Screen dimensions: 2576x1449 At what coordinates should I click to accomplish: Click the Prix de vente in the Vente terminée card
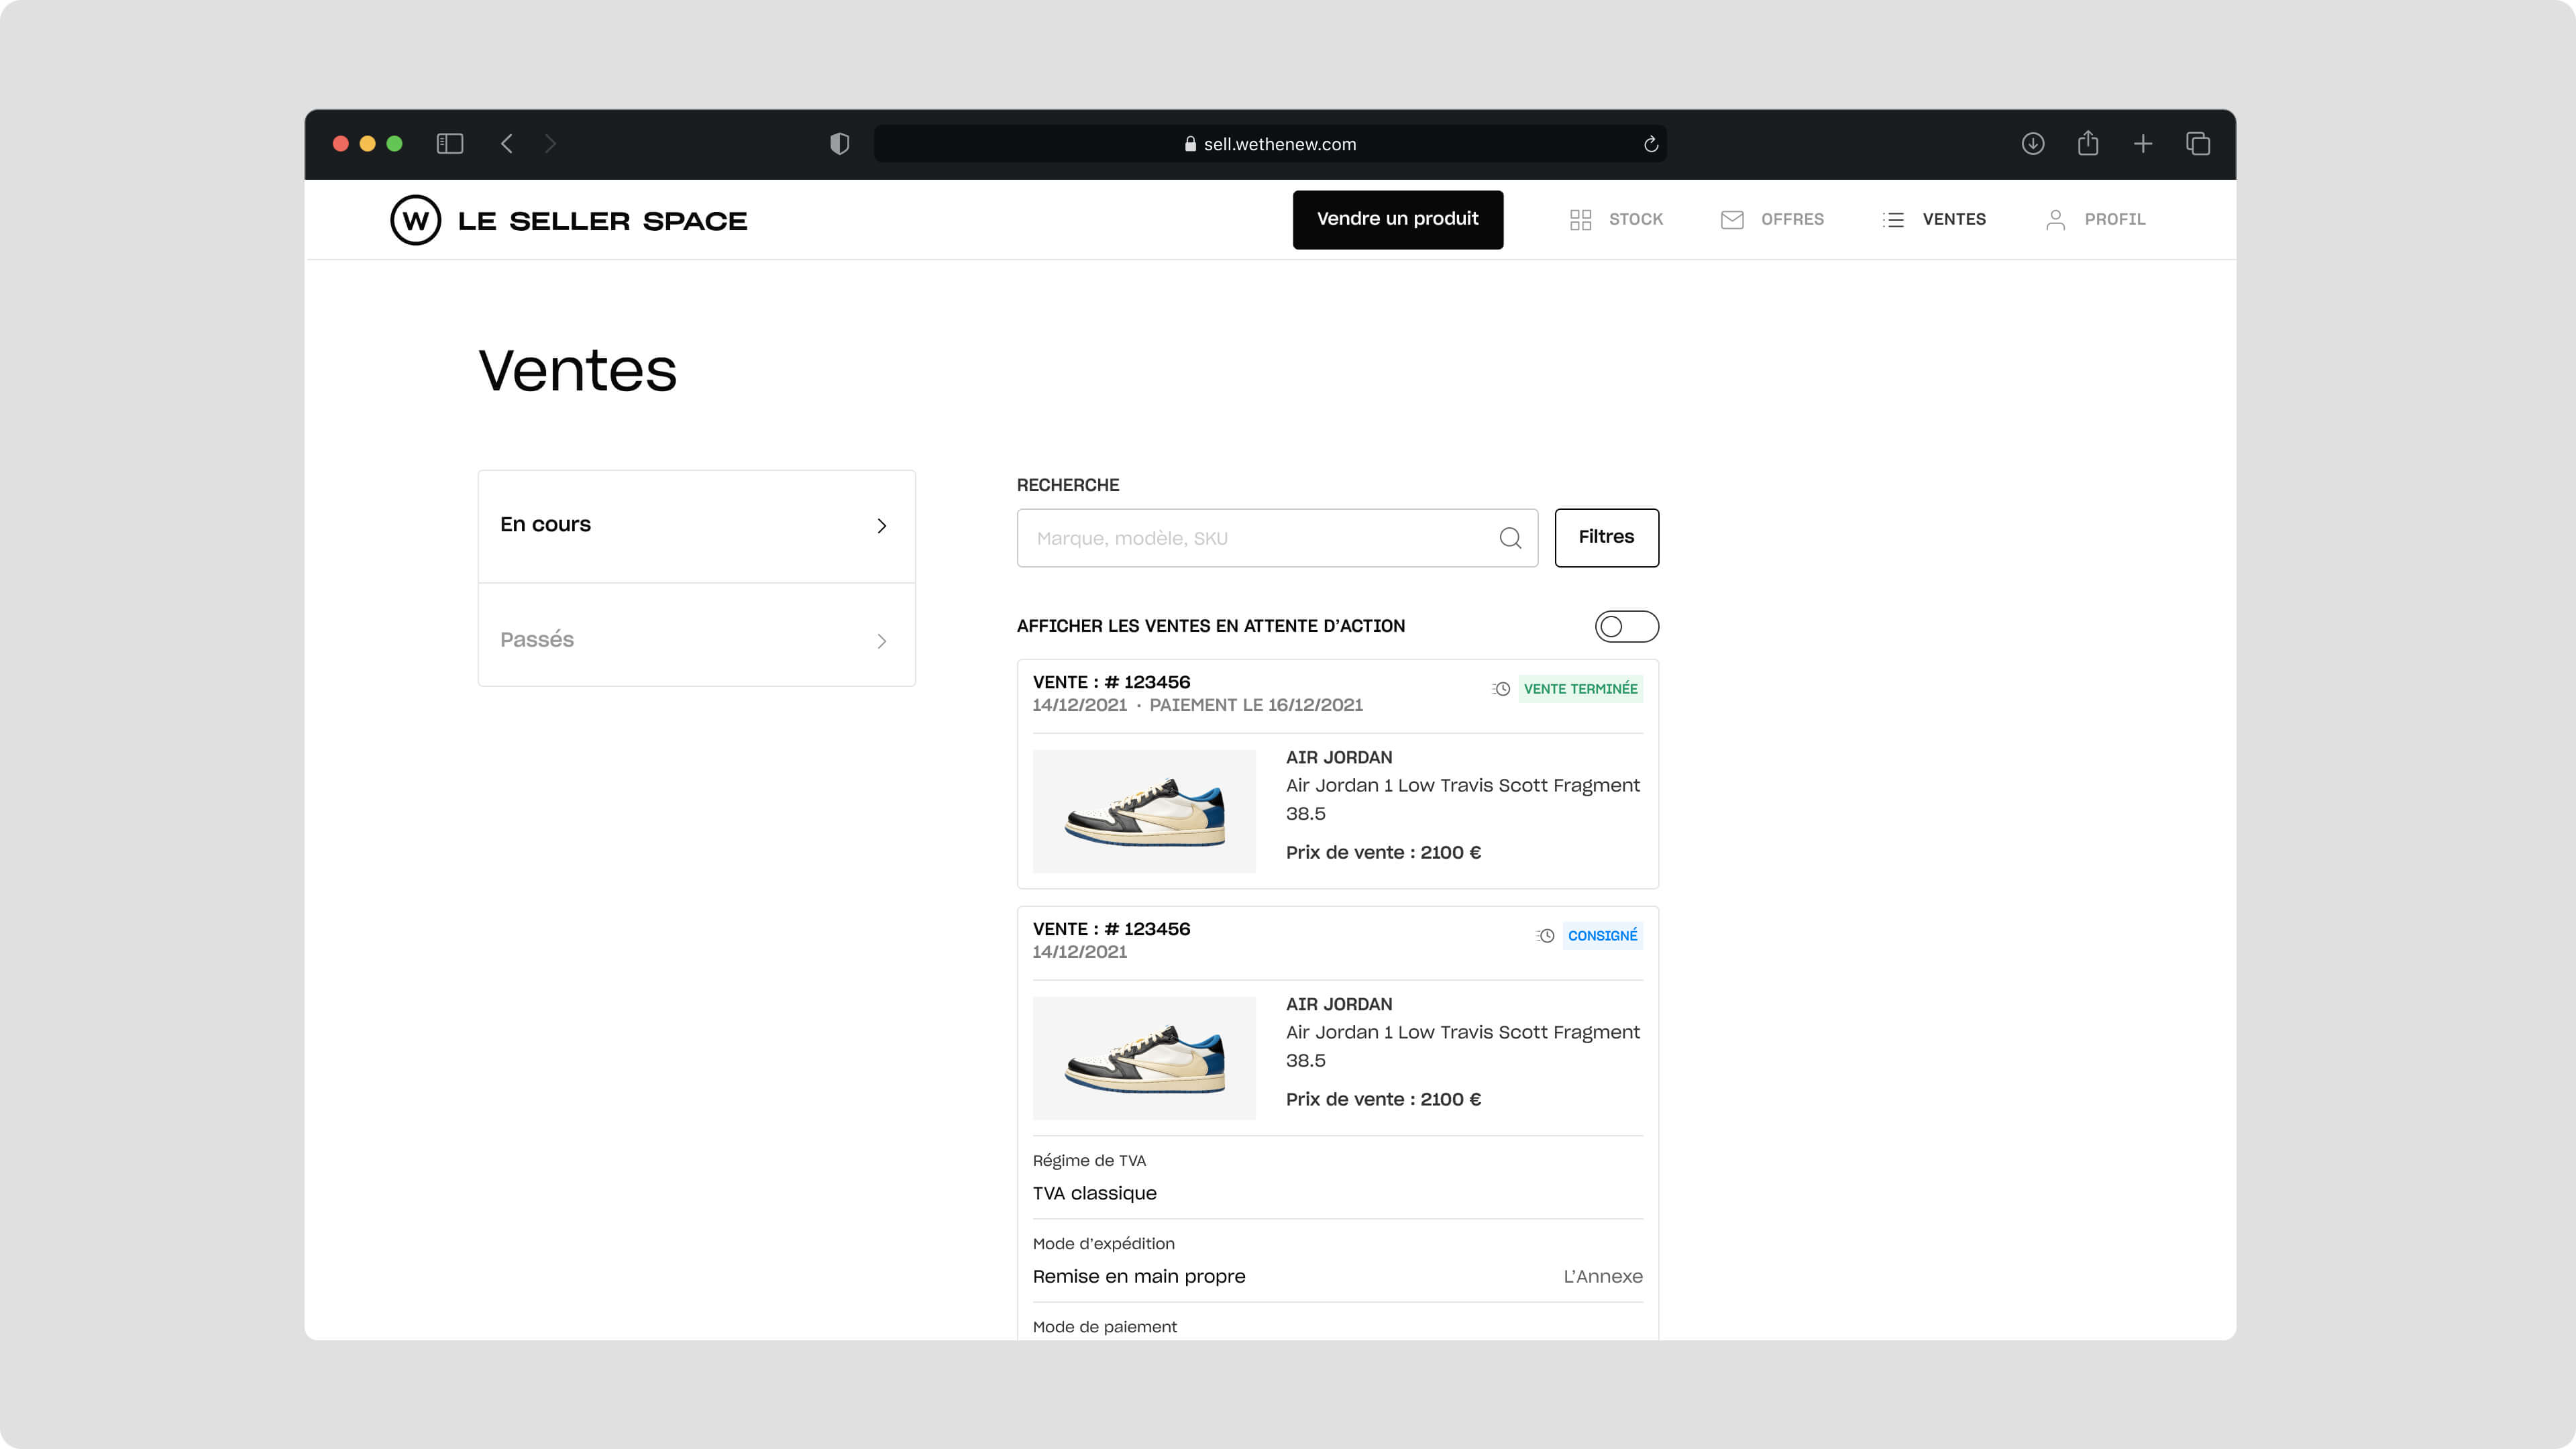coord(1383,853)
